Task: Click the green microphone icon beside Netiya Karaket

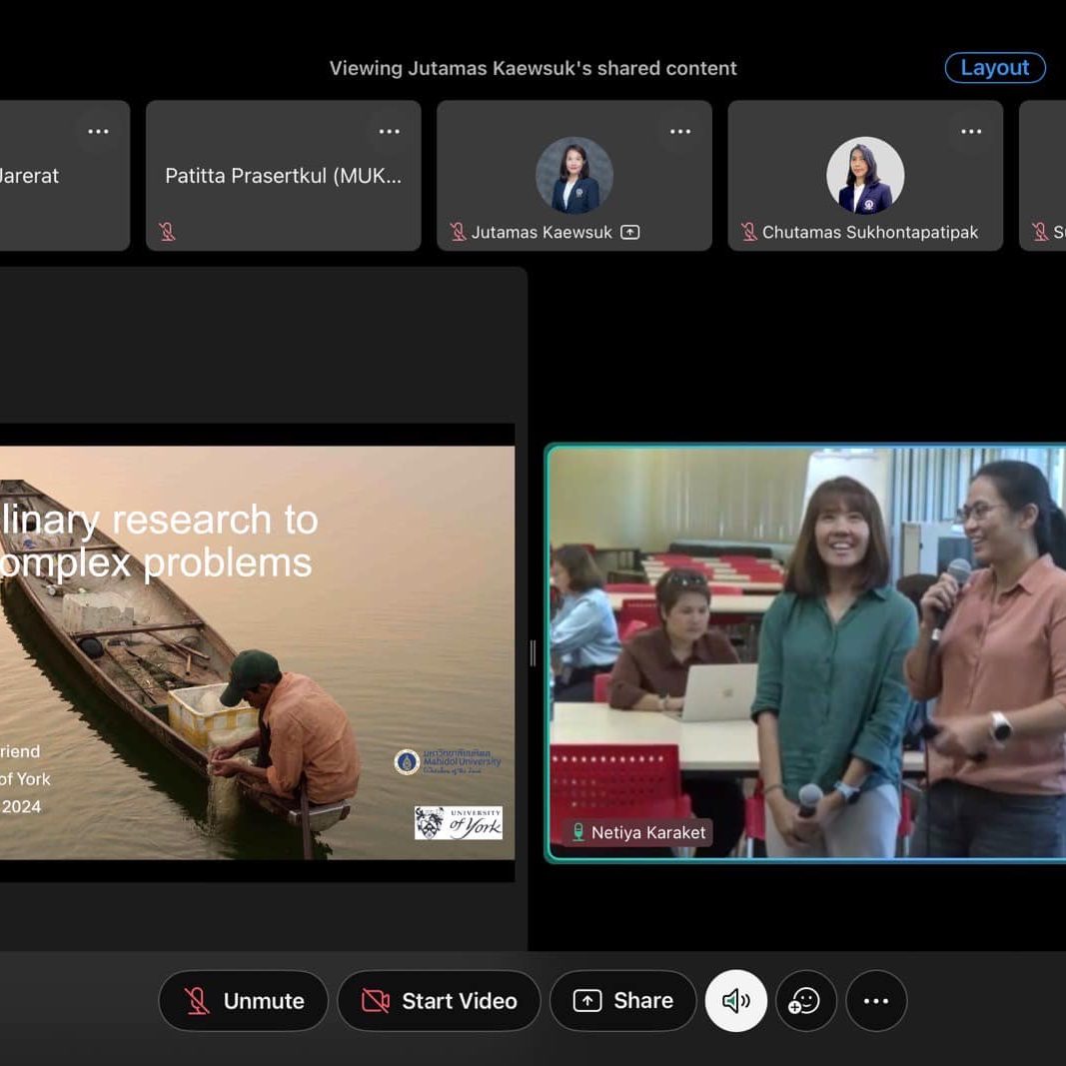Action: 577,832
